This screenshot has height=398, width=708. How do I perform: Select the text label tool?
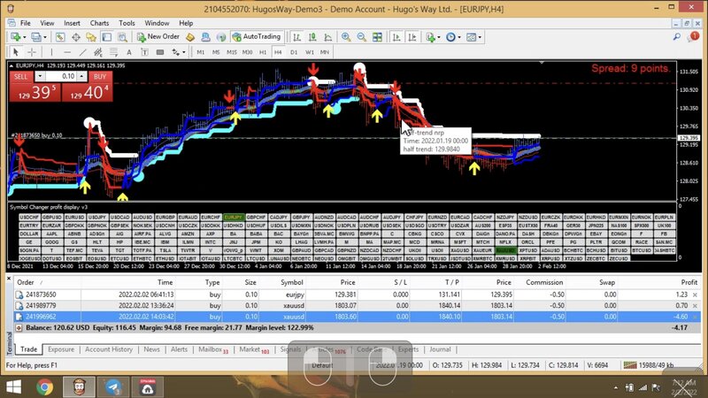pos(144,52)
